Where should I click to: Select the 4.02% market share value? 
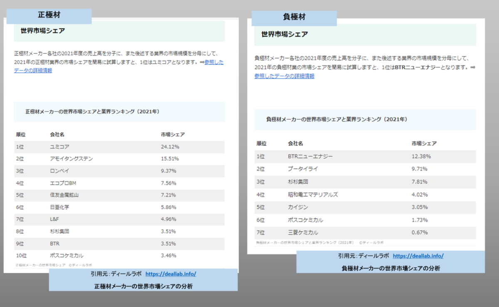tap(420, 194)
